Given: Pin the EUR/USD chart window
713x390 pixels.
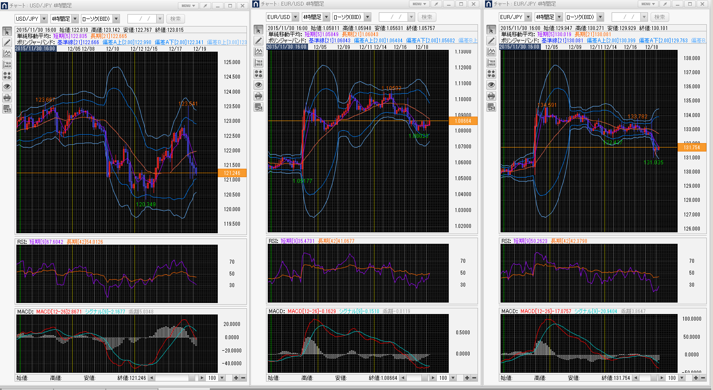Looking at the screenshot, I should (436, 4).
